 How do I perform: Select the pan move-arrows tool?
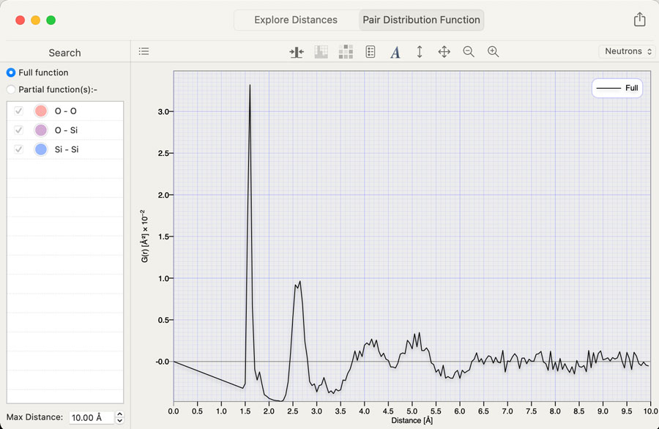pos(444,52)
